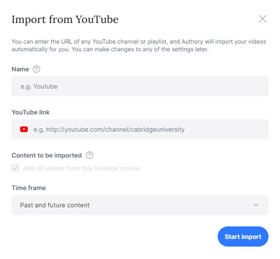Viewport: 280px width, 259px height.
Task: Toggle the Add all videos checkbox
Action: click(15, 168)
